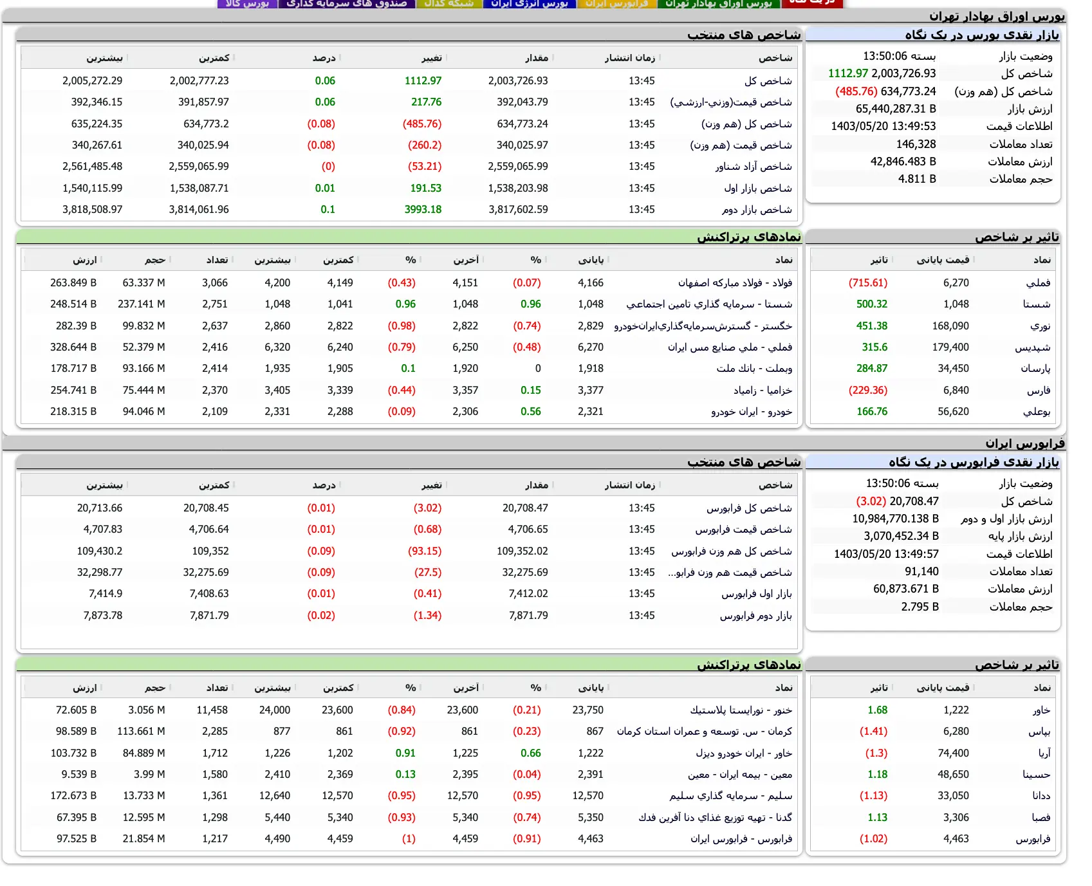The height and width of the screenshot is (886, 1092).
Task: Open symbol خودرو - ايران خودرو
Action: (752, 411)
